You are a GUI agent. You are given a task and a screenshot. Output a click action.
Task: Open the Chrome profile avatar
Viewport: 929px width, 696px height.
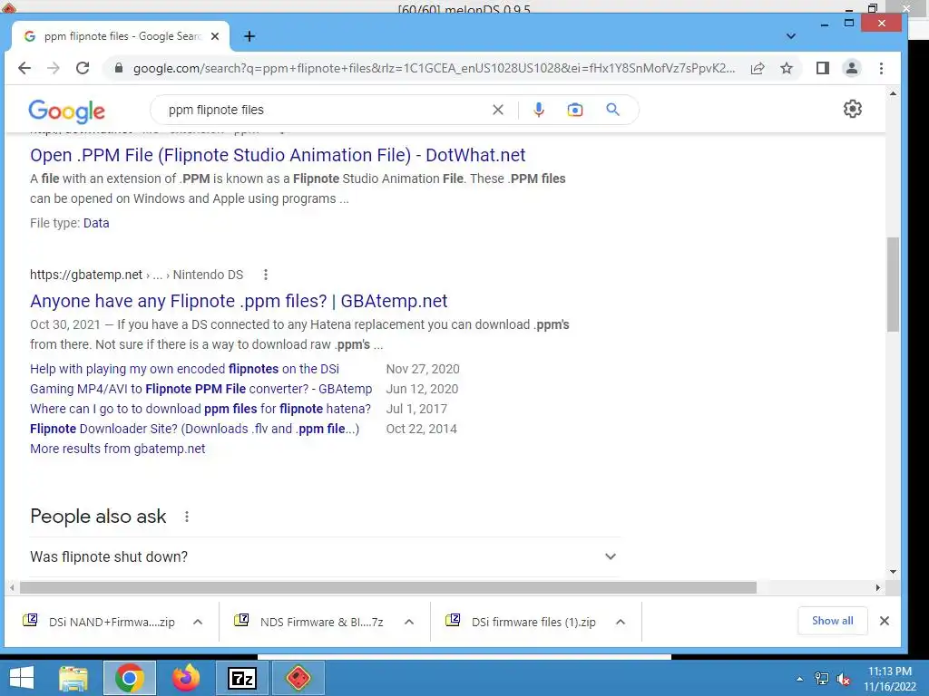tap(851, 68)
